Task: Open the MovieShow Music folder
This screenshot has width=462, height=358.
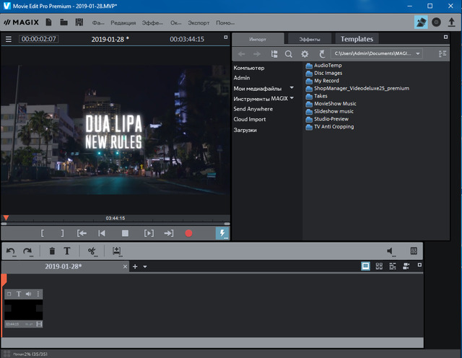Action: (334, 103)
